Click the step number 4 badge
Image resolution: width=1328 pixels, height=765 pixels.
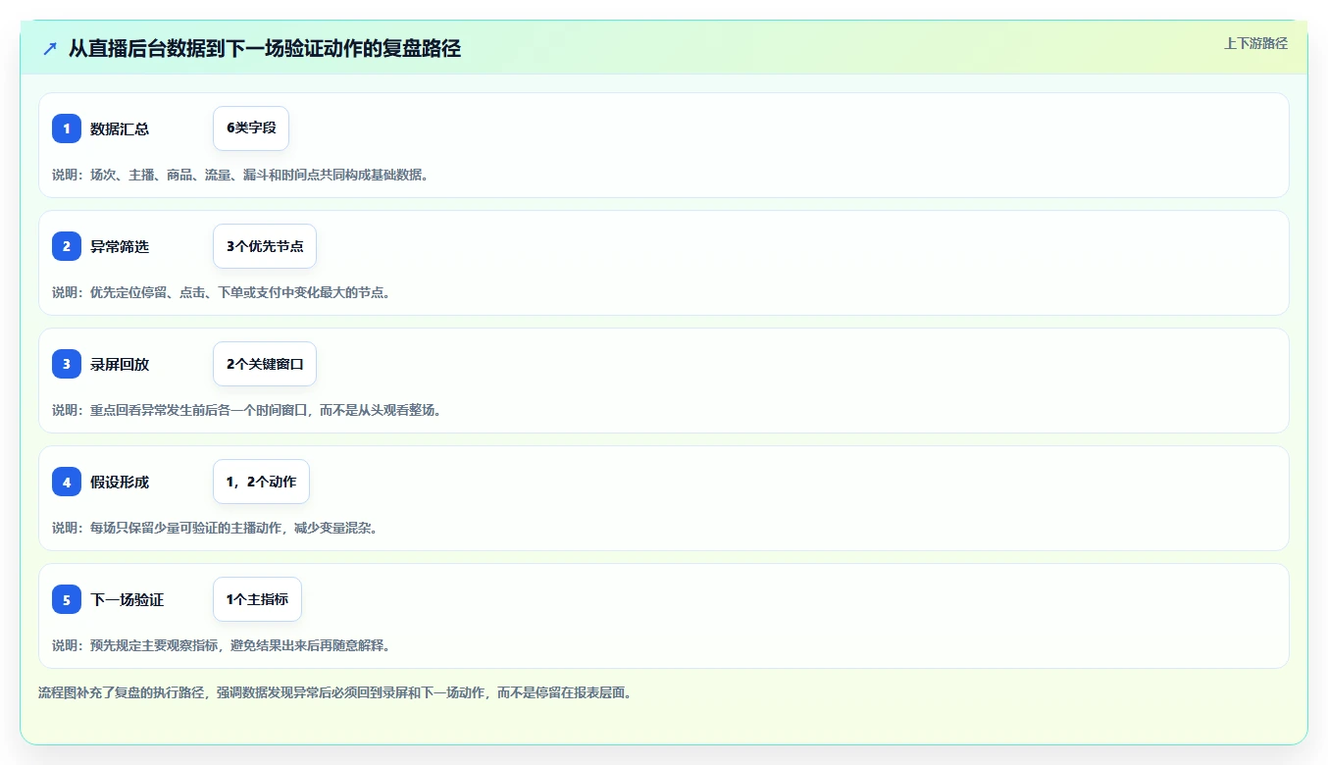coord(67,482)
